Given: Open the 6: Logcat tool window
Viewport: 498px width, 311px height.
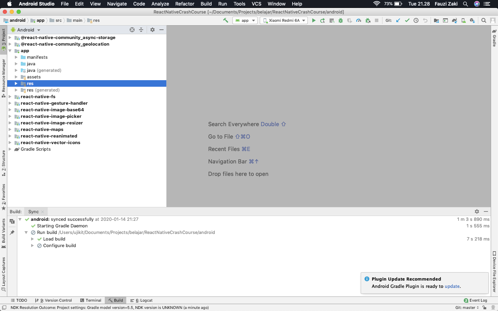Looking at the screenshot, I should [141, 300].
